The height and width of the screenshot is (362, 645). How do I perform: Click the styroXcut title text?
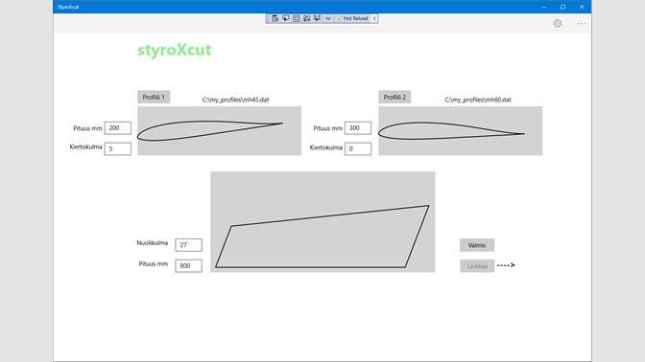pos(175,50)
